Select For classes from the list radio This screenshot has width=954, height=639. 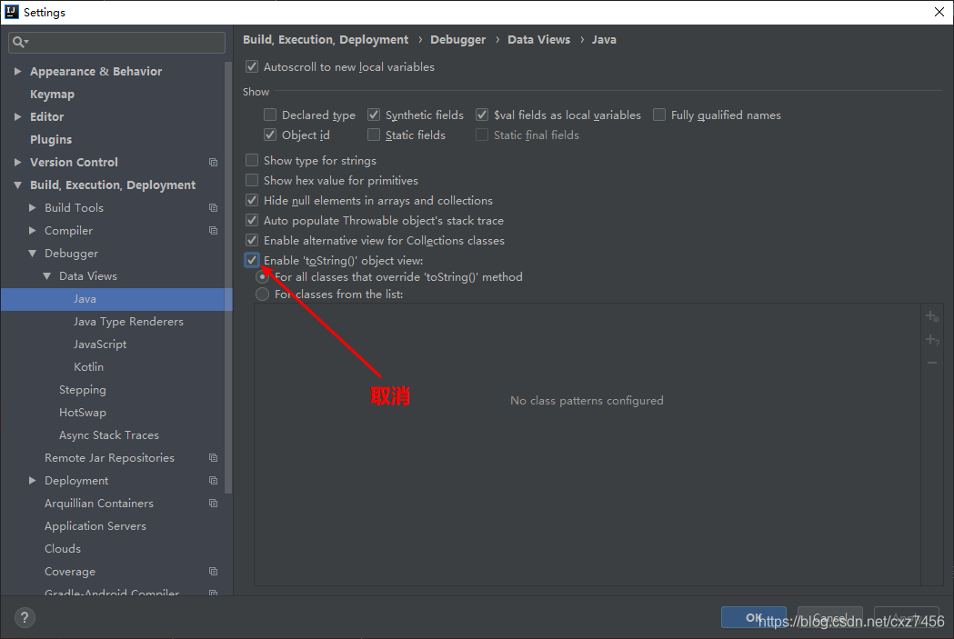262,295
